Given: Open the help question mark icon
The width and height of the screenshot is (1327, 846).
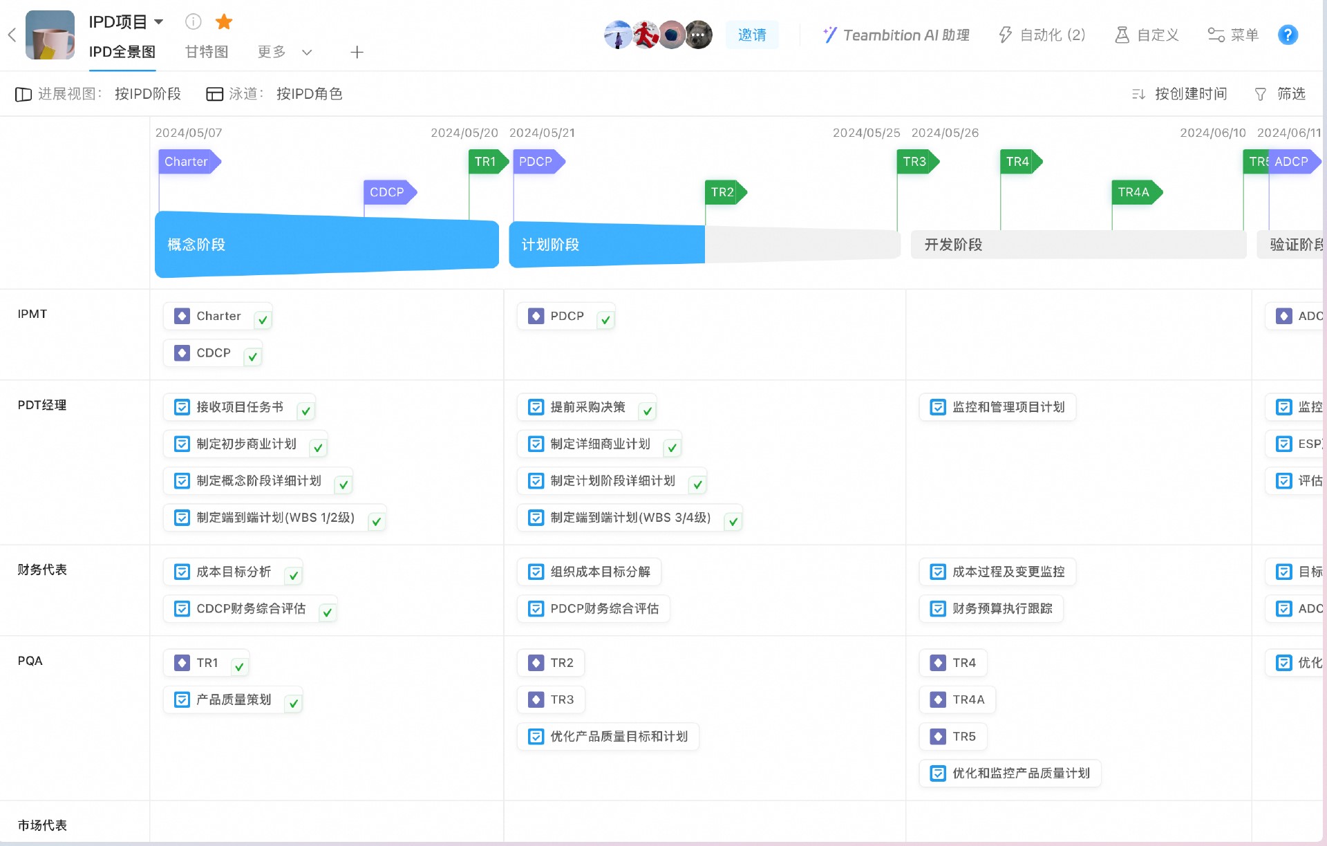Looking at the screenshot, I should pyautogui.click(x=1288, y=35).
